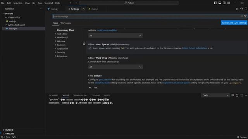Expand Extensions settings category
The width and height of the screenshot is (248, 139).
click(x=62, y=56)
